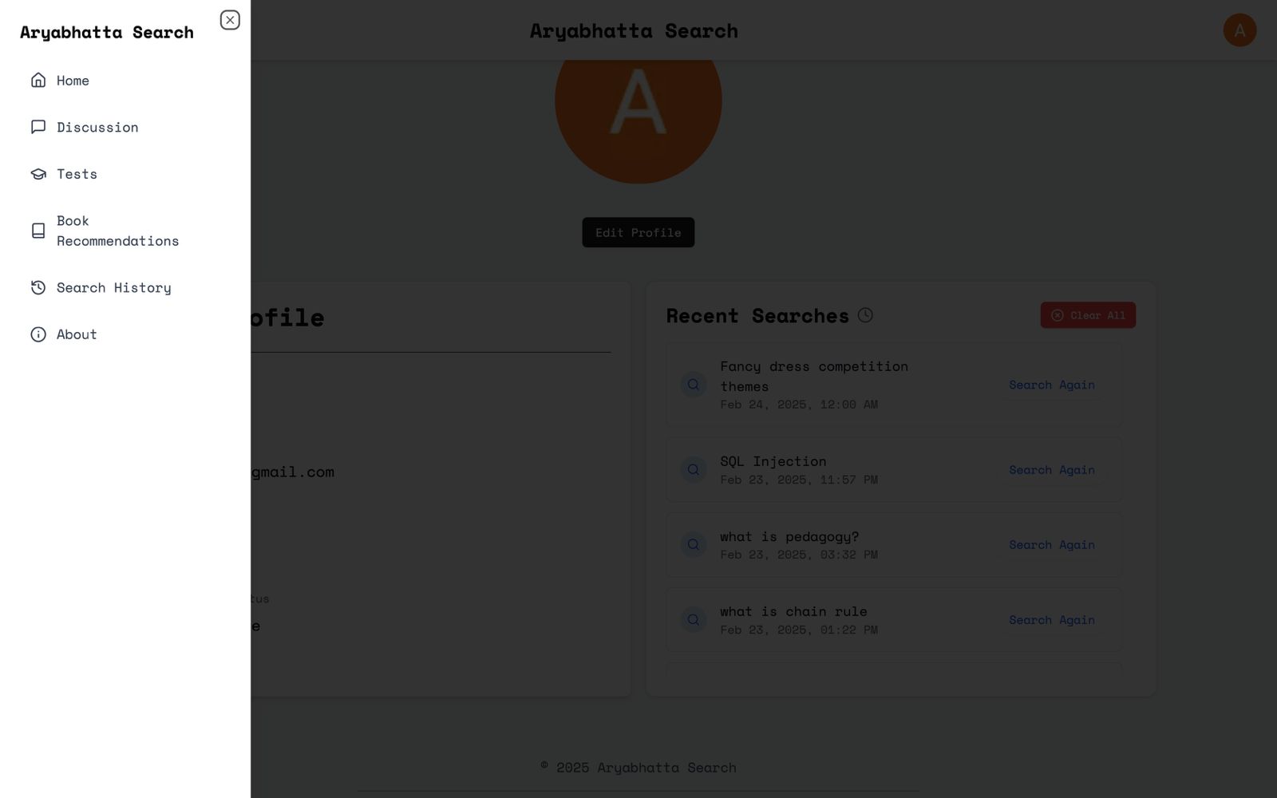Click the magnifier icon beside chain rule entry
Image resolution: width=1277 pixels, height=798 pixels.
pyautogui.click(x=694, y=620)
